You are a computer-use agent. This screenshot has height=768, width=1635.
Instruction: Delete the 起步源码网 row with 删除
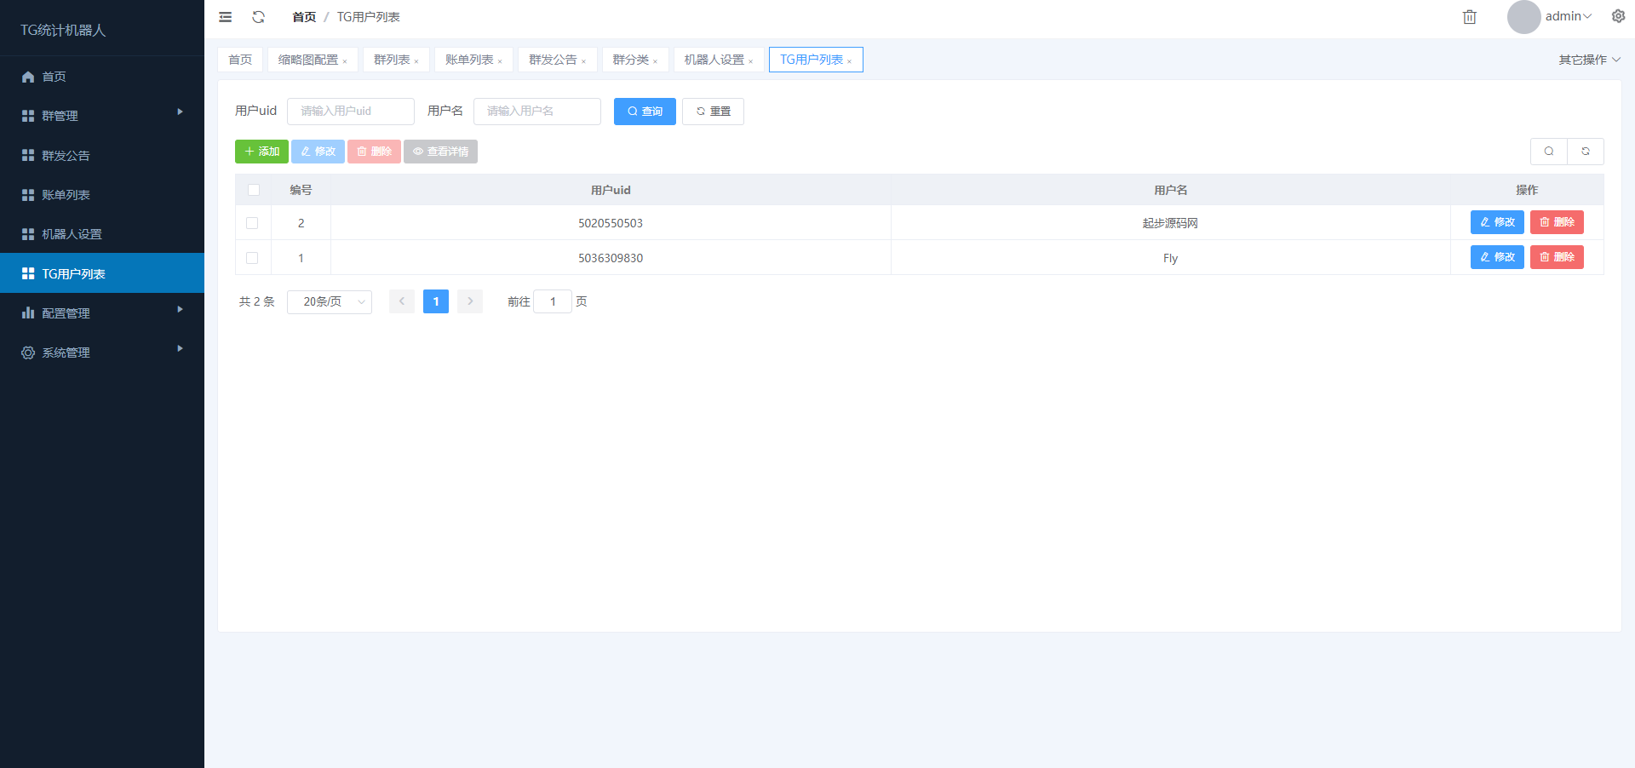[1557, 222]
